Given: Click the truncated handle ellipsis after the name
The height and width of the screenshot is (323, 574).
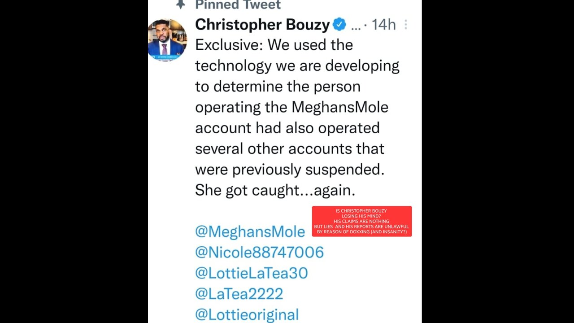Looking at the screenshot, I should coord(356,26).
